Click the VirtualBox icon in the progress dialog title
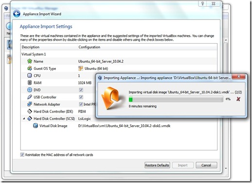The height and width of the screenshot is (183, 252). (x=100, y=78)
